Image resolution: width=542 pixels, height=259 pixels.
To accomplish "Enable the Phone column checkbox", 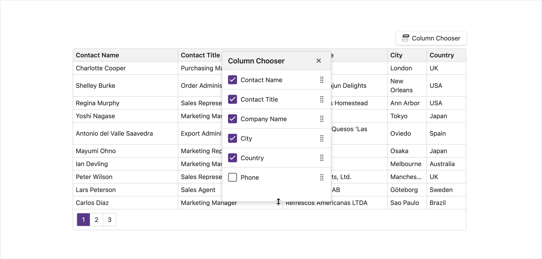I will [232, 177].
